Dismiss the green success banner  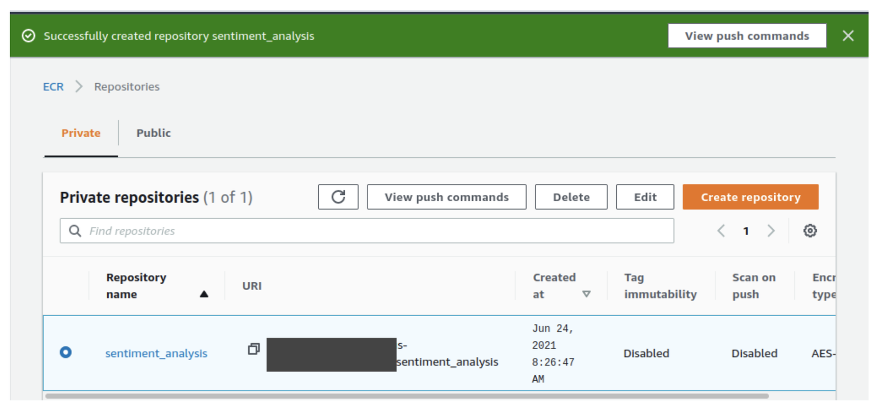tap(848, 35)
